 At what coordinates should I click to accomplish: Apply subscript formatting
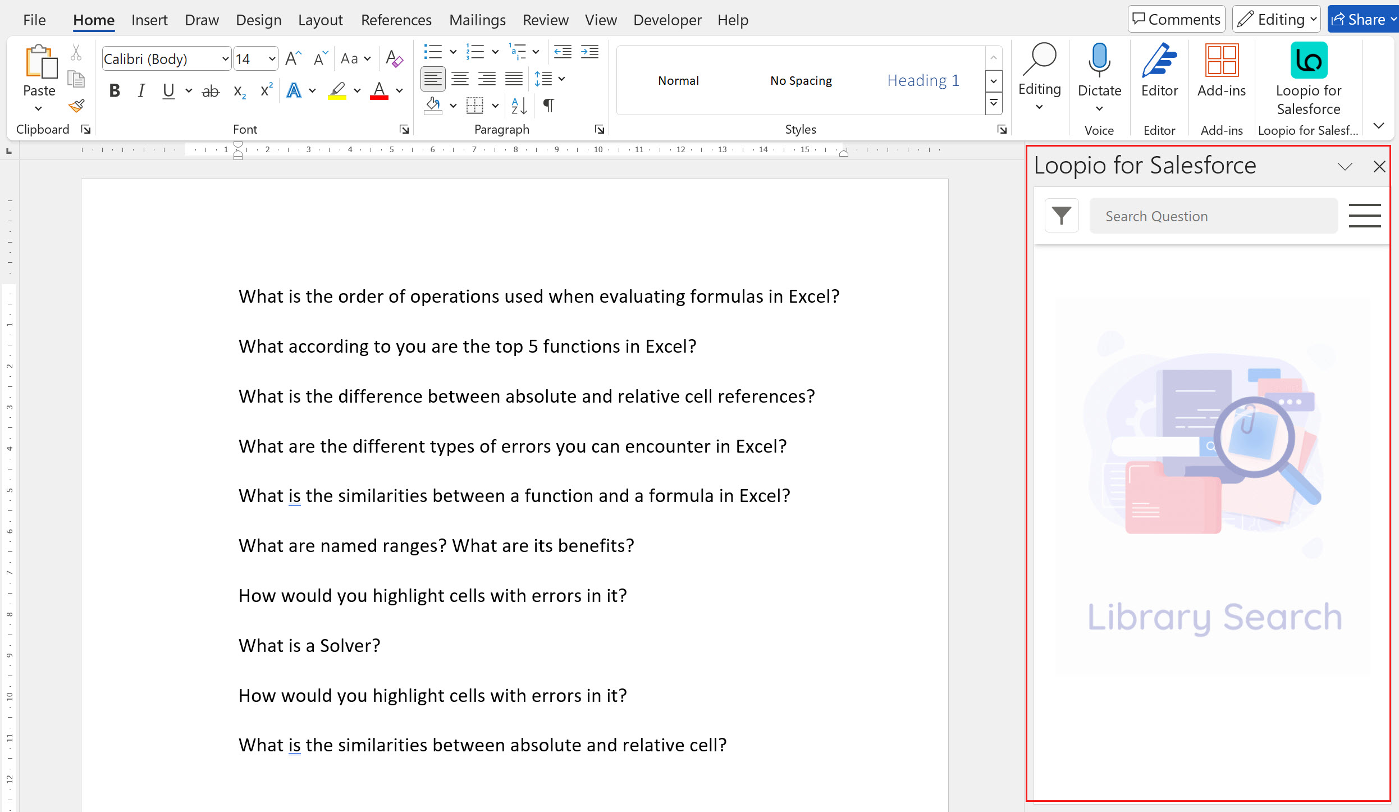click(x=240, y=91)
